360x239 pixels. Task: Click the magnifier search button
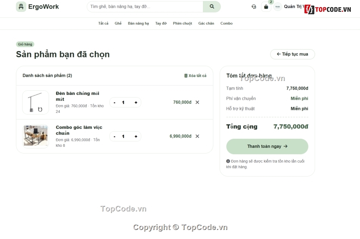(212, 7)
